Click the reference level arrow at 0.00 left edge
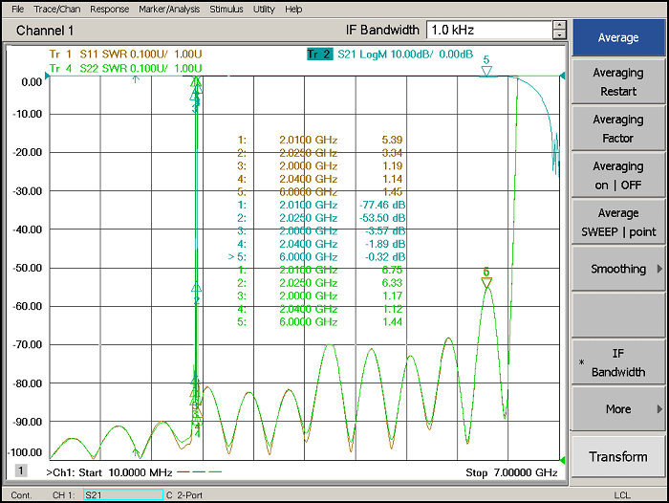669x503 pixels. pos(47,76)
